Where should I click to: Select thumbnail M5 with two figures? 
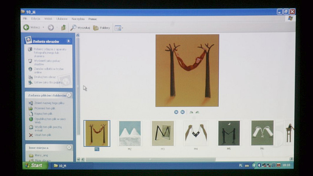click(229, 133)
